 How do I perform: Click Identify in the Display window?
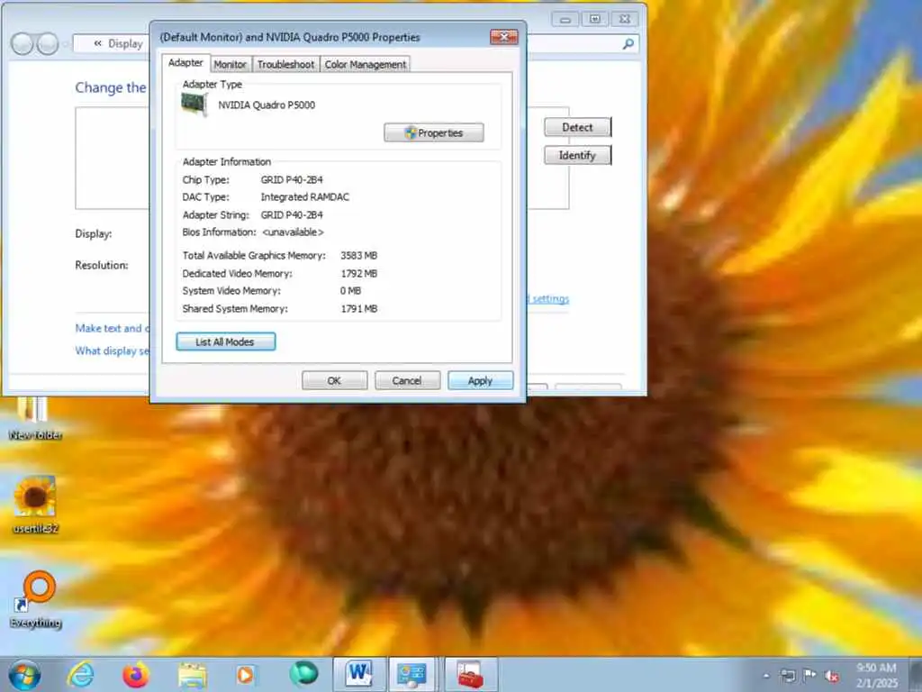coord(577,155)
